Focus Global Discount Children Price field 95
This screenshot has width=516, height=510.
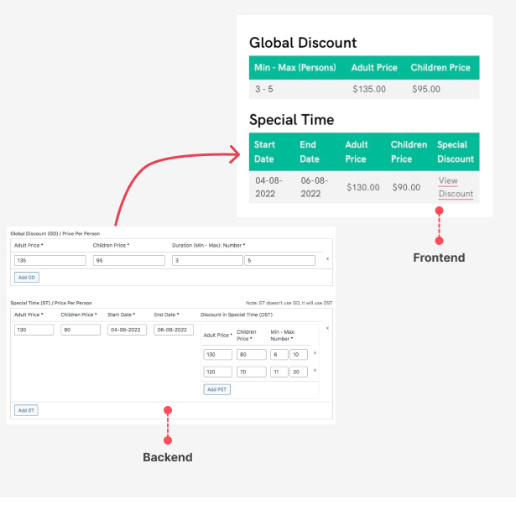pos(129,261)
